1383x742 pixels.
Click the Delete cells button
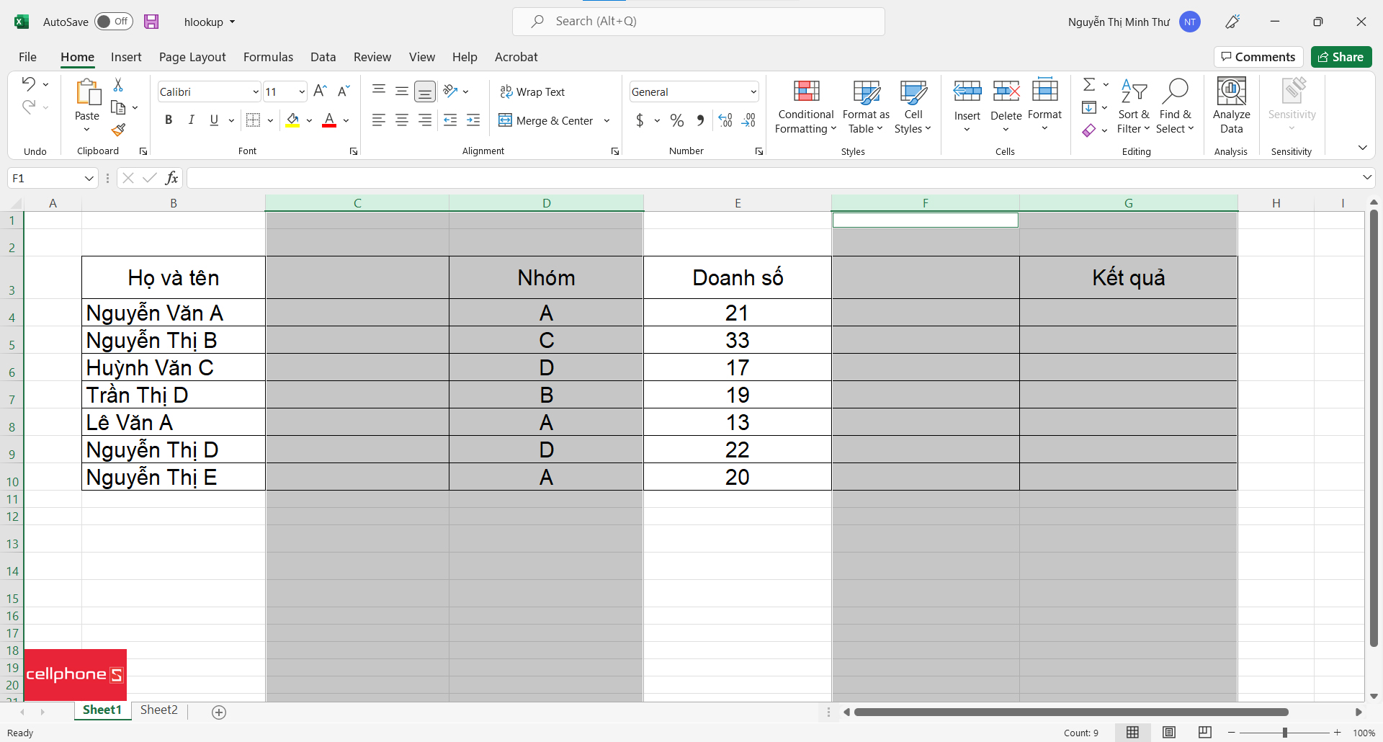[1006, 106]
